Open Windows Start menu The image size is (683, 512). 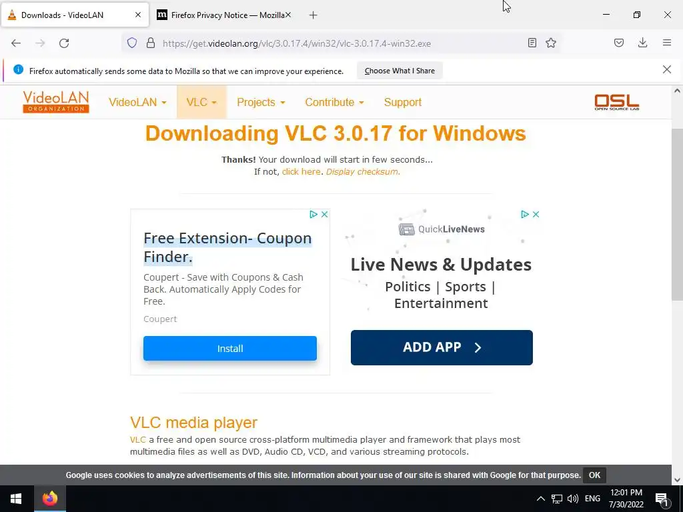tap(16, 499)
